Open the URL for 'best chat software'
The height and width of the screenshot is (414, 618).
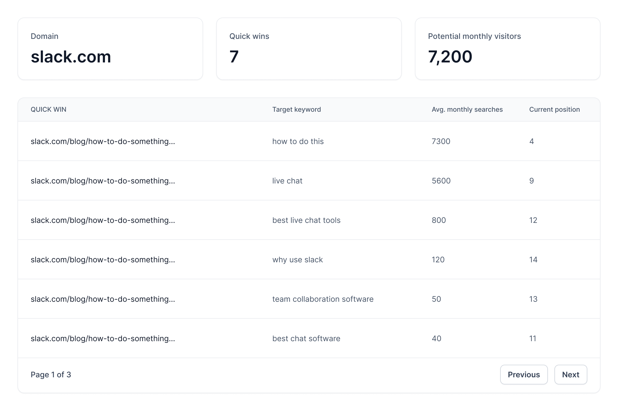[103, 338]
